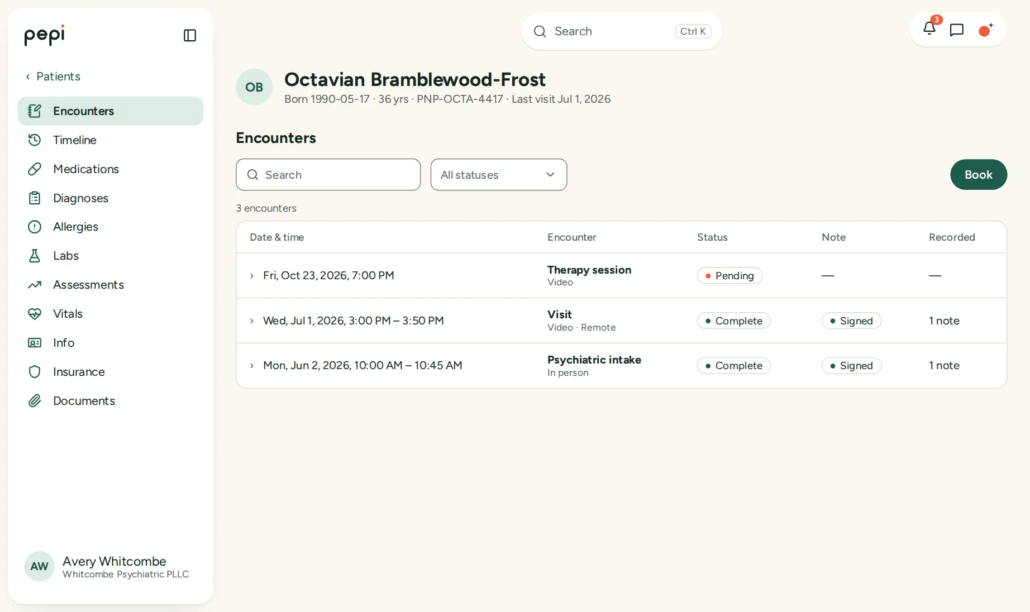Click the Medications pill icon
This screenshot has height=612, width=1030.
(35, 169)
